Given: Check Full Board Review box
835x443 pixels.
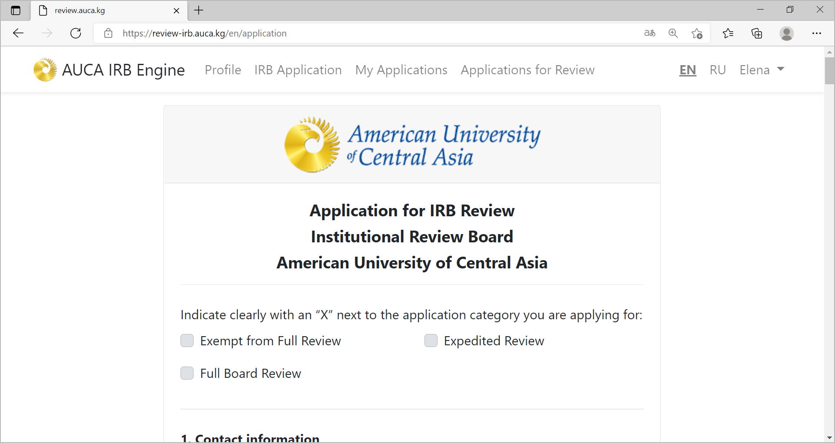Looking at the screenshot, I should (187, 373).
